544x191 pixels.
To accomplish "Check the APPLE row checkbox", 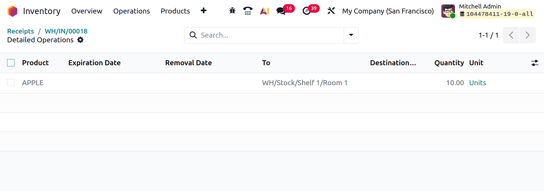I will tap(11, 83).
